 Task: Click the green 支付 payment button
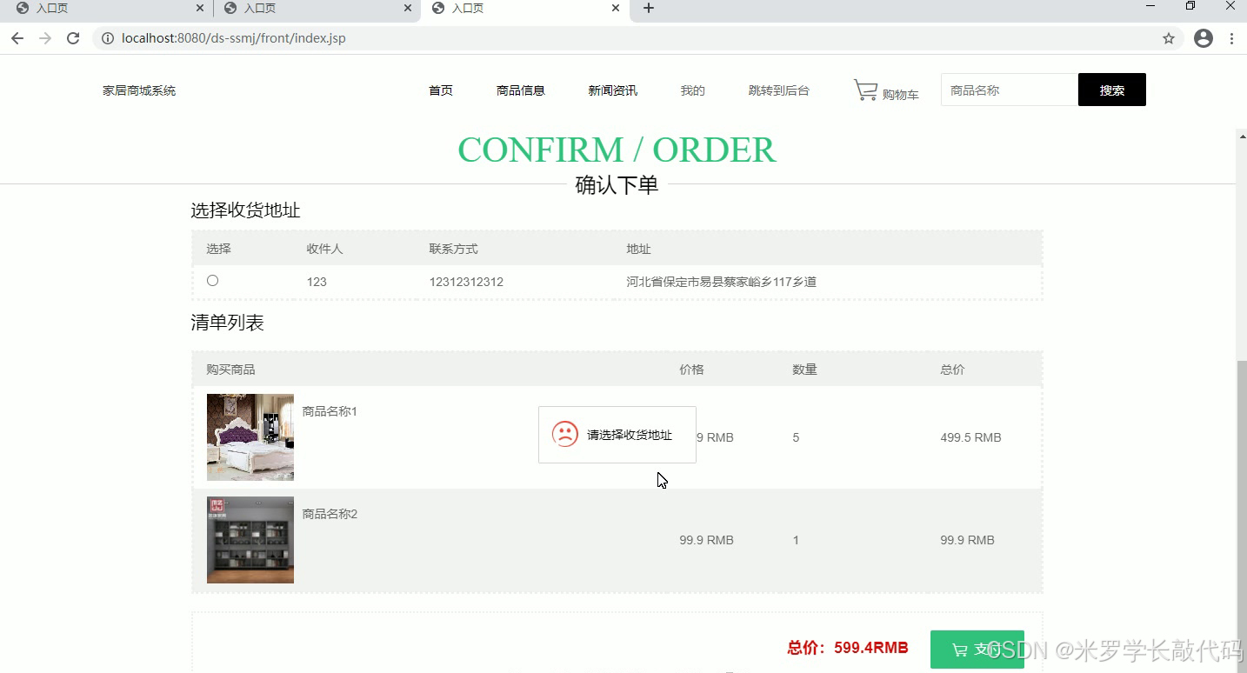pos(977,649)
